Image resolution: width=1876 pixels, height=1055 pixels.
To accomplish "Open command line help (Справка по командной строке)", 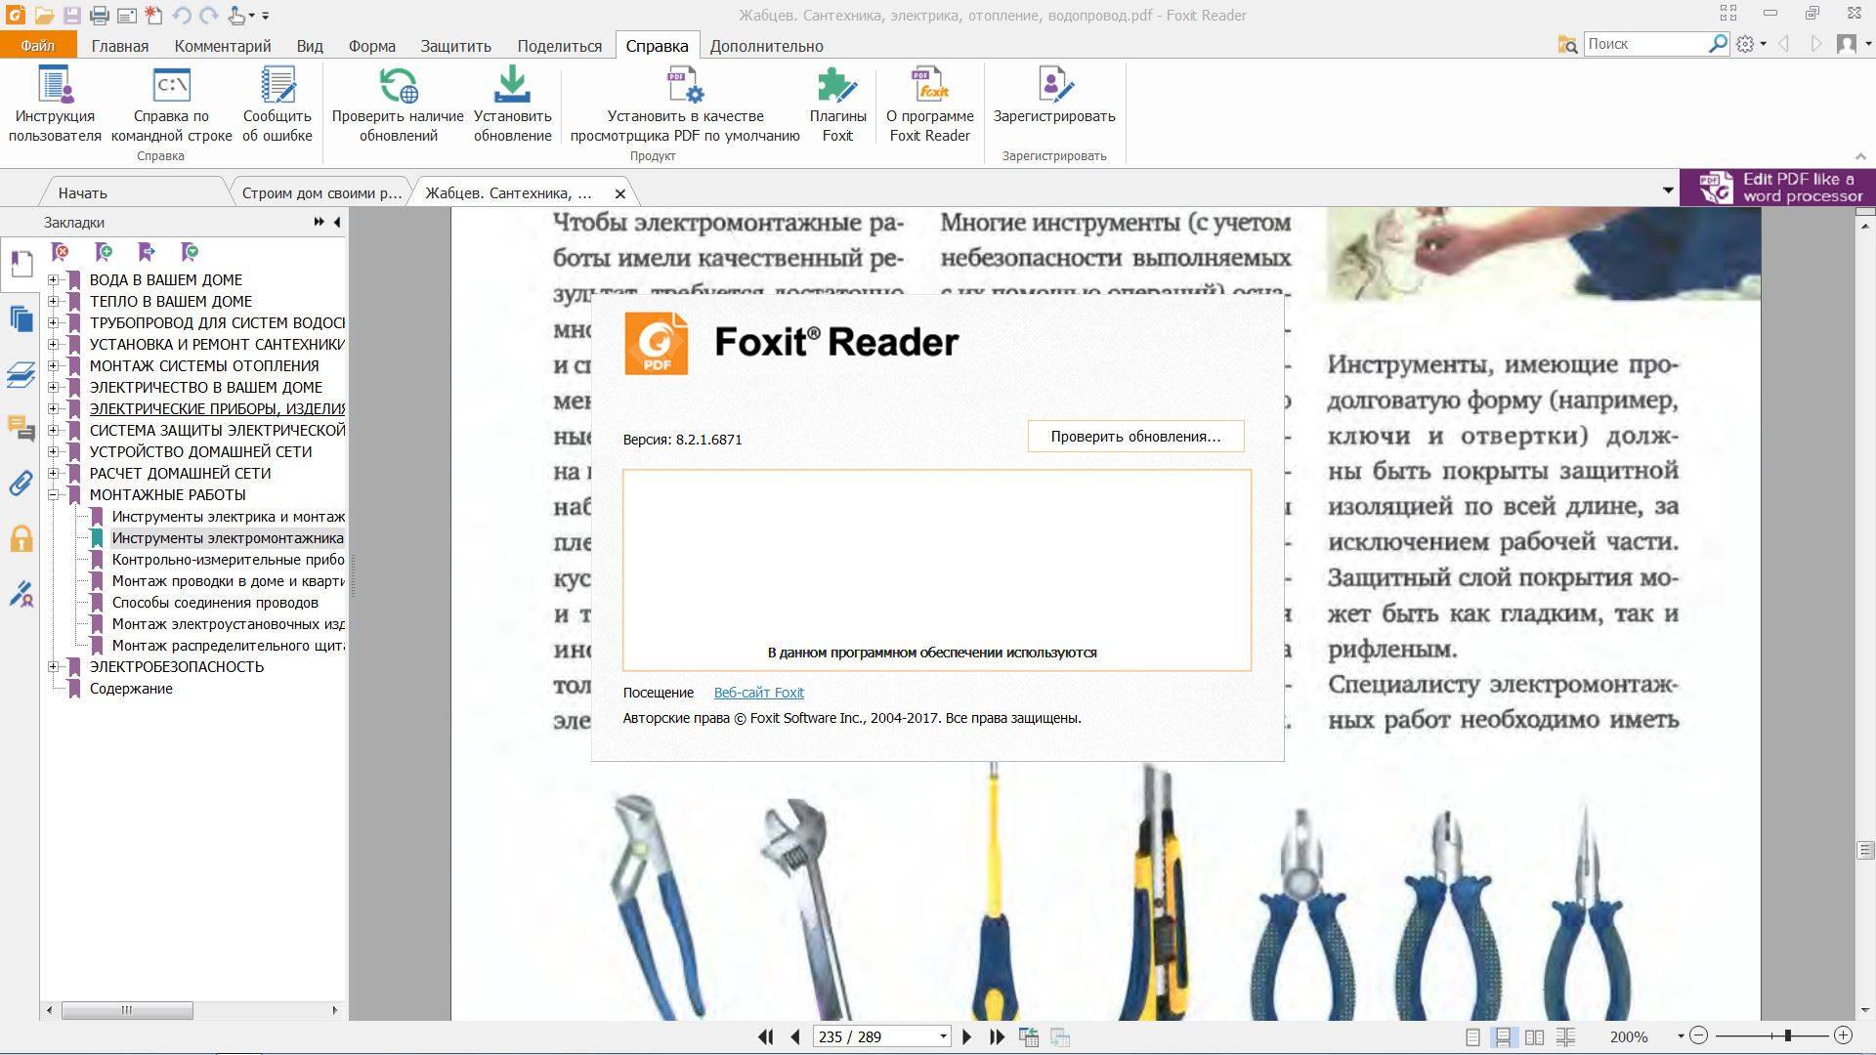I will (x=171, y=105).
